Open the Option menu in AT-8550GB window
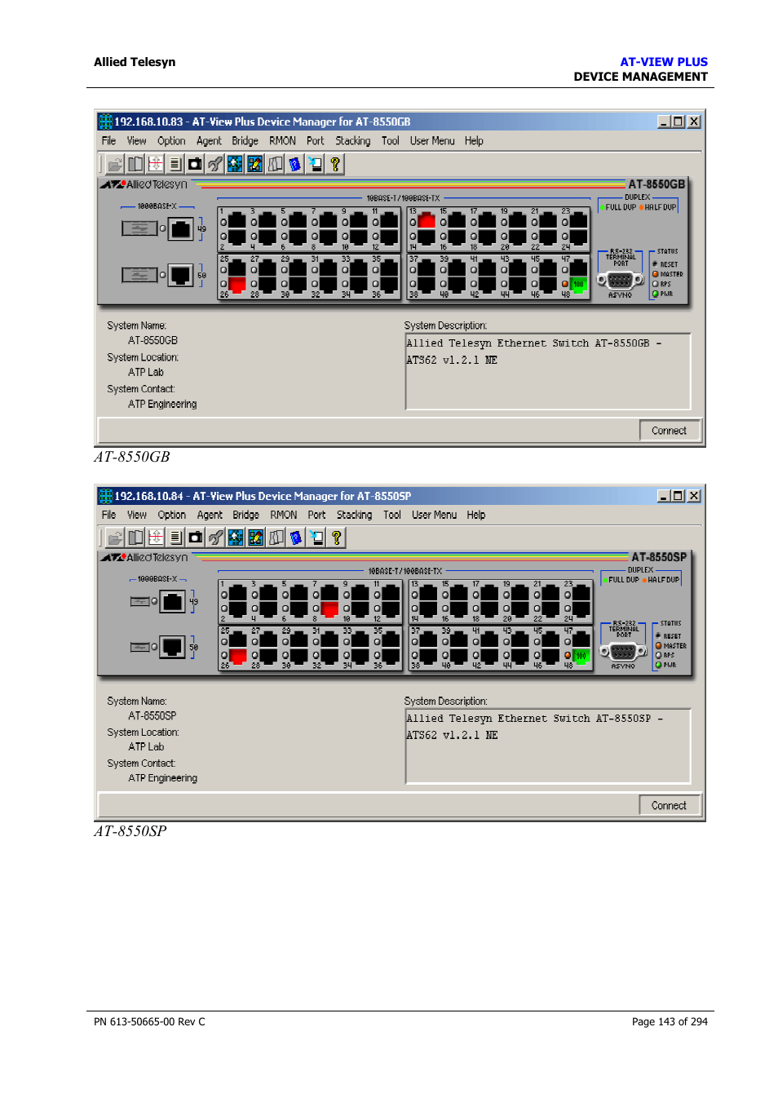Image resolution: width=778 pixels, height=1102 pixels. 171,141
